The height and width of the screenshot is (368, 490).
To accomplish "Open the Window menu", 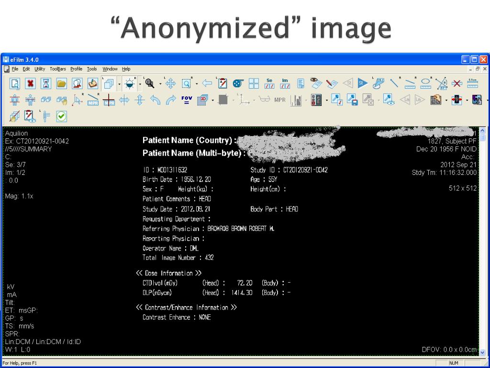I will click(x=110, y=69).
